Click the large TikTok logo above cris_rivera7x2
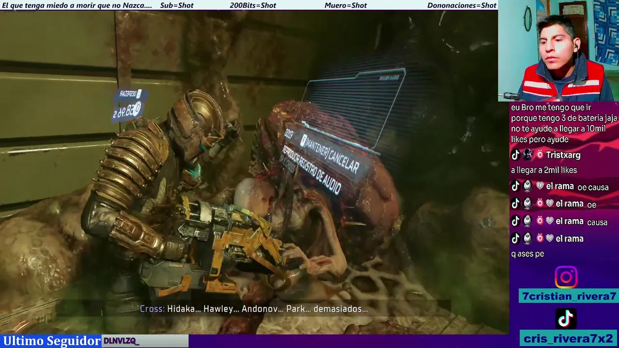619x348 pixels. (x=566, y=318)
